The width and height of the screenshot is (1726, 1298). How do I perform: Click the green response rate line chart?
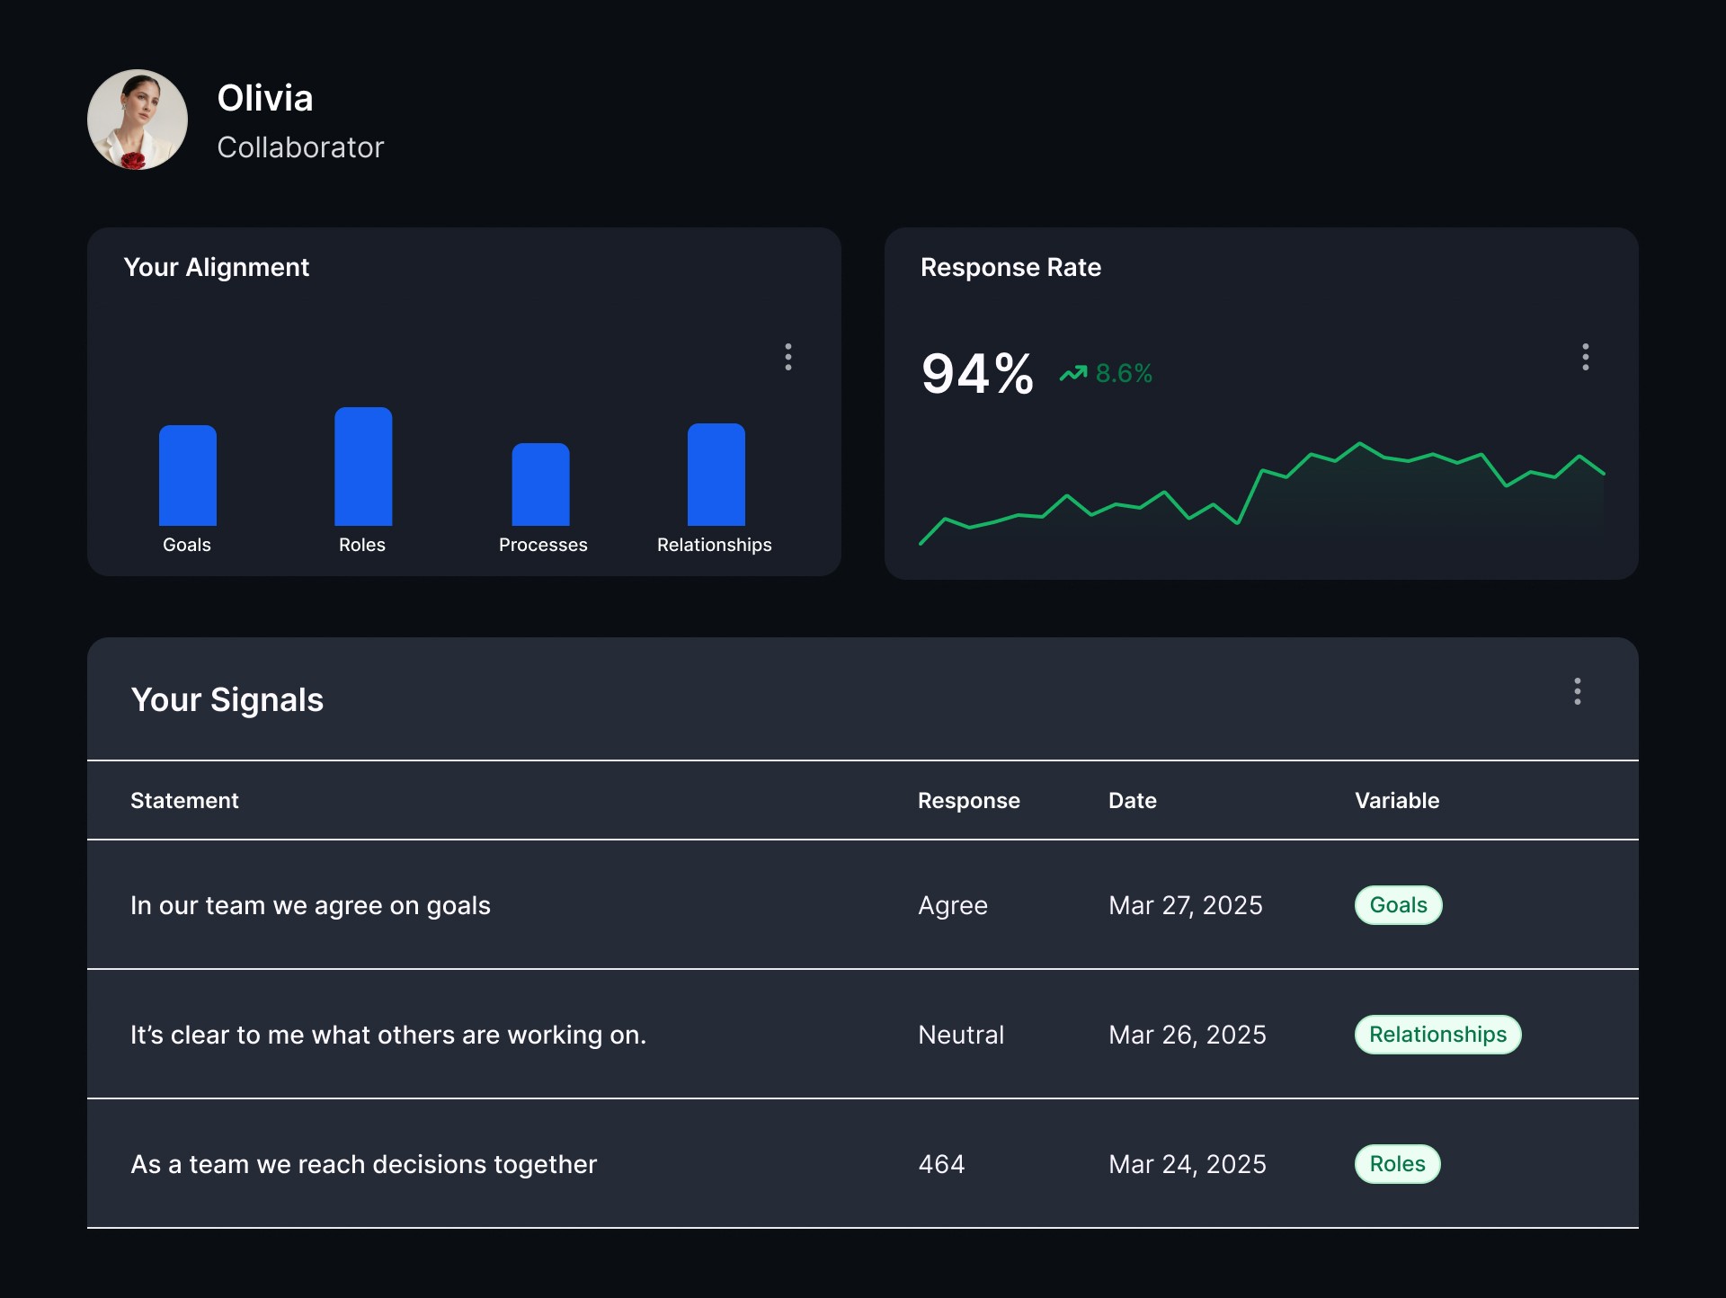tap(1262, 493)
